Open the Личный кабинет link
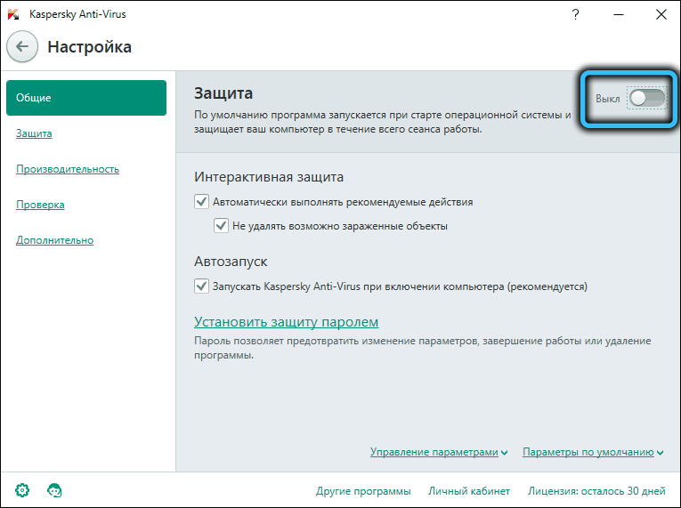The height and width of the screenshot is (508, 681). pos(468,491)
